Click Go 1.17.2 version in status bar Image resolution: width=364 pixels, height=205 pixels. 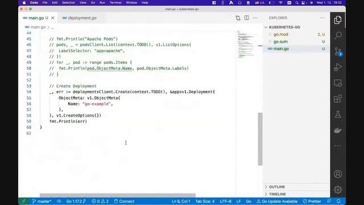(76, 201)
